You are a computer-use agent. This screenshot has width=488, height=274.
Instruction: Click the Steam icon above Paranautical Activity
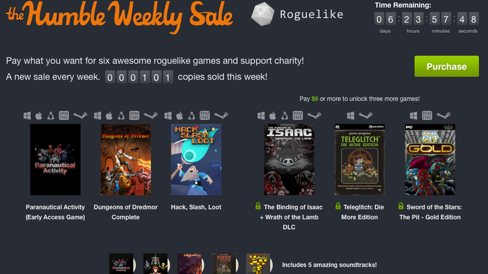pyautogui.click(x=80, y=116)
